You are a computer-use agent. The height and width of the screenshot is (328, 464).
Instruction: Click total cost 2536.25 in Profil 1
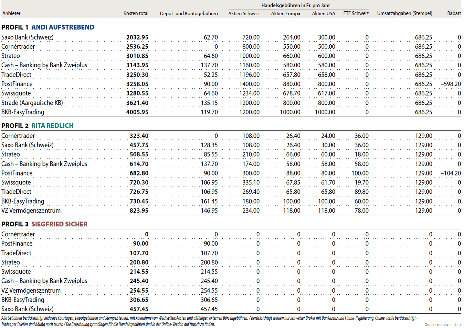click(x=137, y=47)
